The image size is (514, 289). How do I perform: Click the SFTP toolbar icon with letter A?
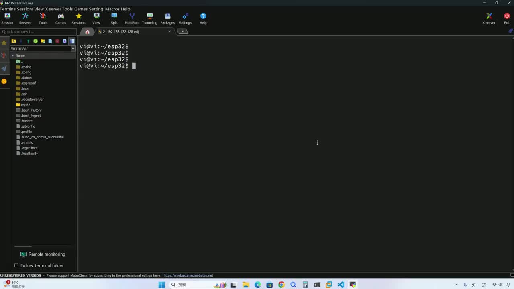[65, 41]
